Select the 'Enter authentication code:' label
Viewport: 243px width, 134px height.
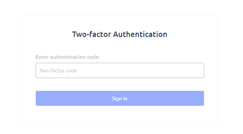coord(68,57)
